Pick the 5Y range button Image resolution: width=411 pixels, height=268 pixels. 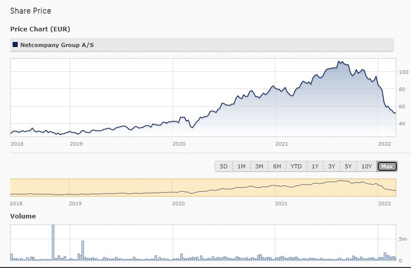[x=348, y=166]
